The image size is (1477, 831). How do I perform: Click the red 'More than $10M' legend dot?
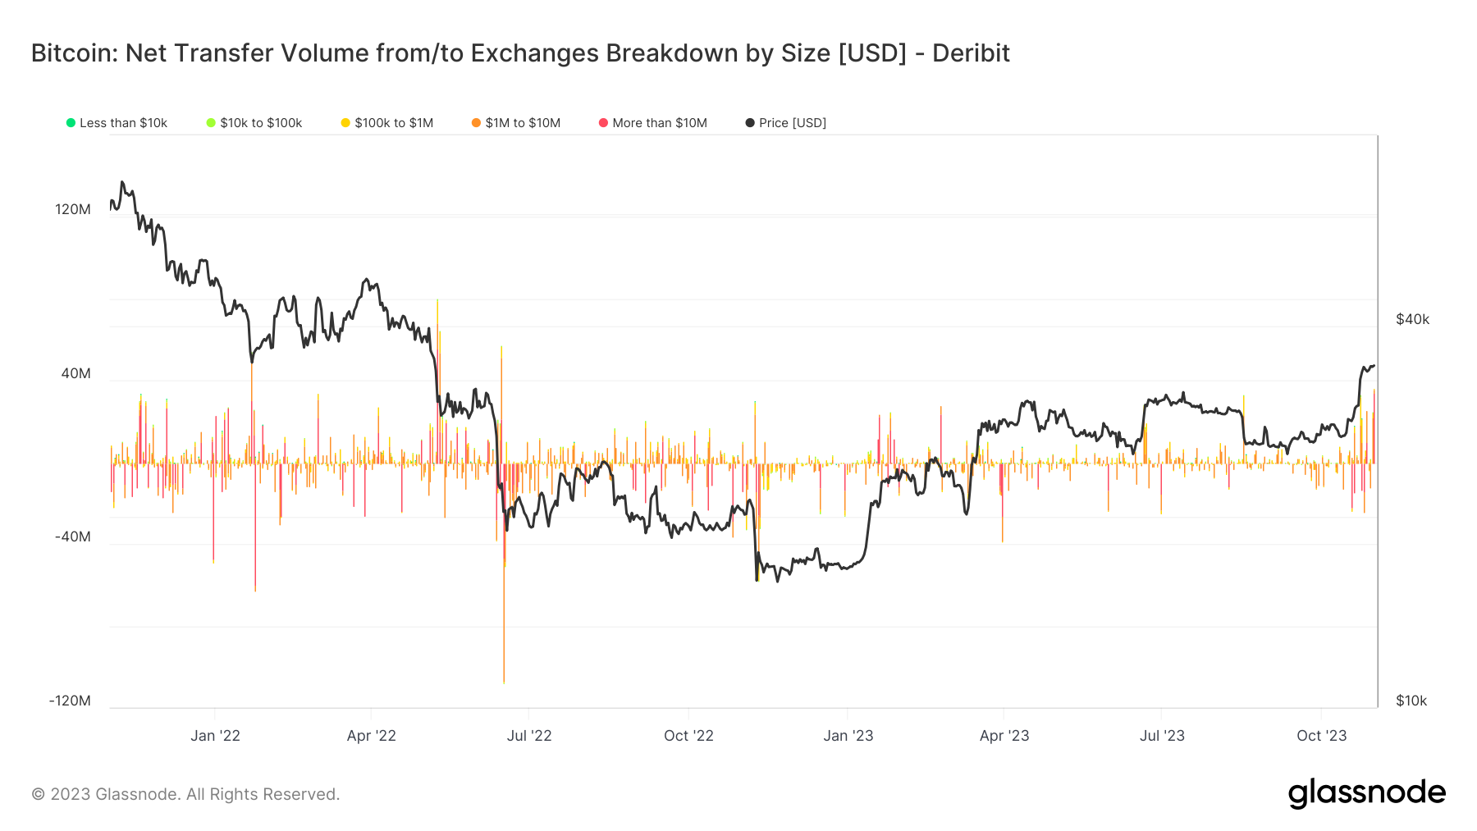[x=603, y=123]
